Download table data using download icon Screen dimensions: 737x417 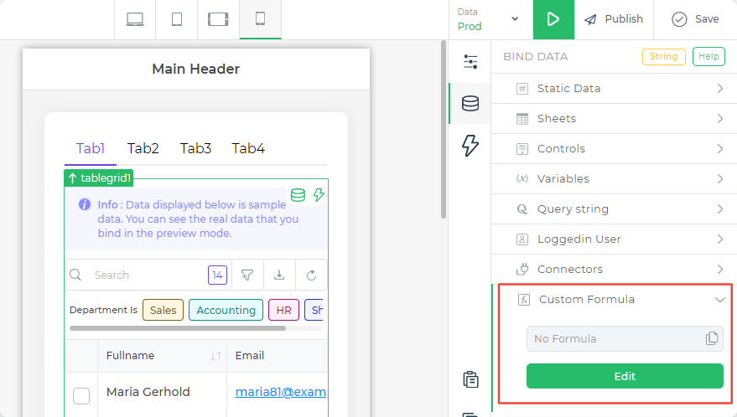coord(279,275)
